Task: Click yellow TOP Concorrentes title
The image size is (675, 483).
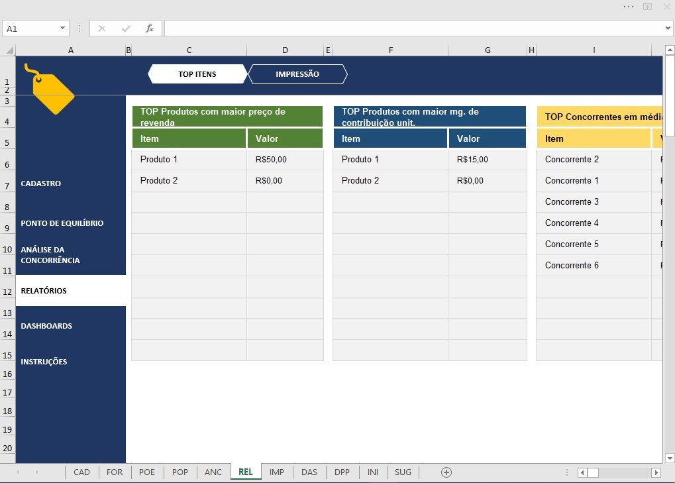Action: [x=599, y=117]
